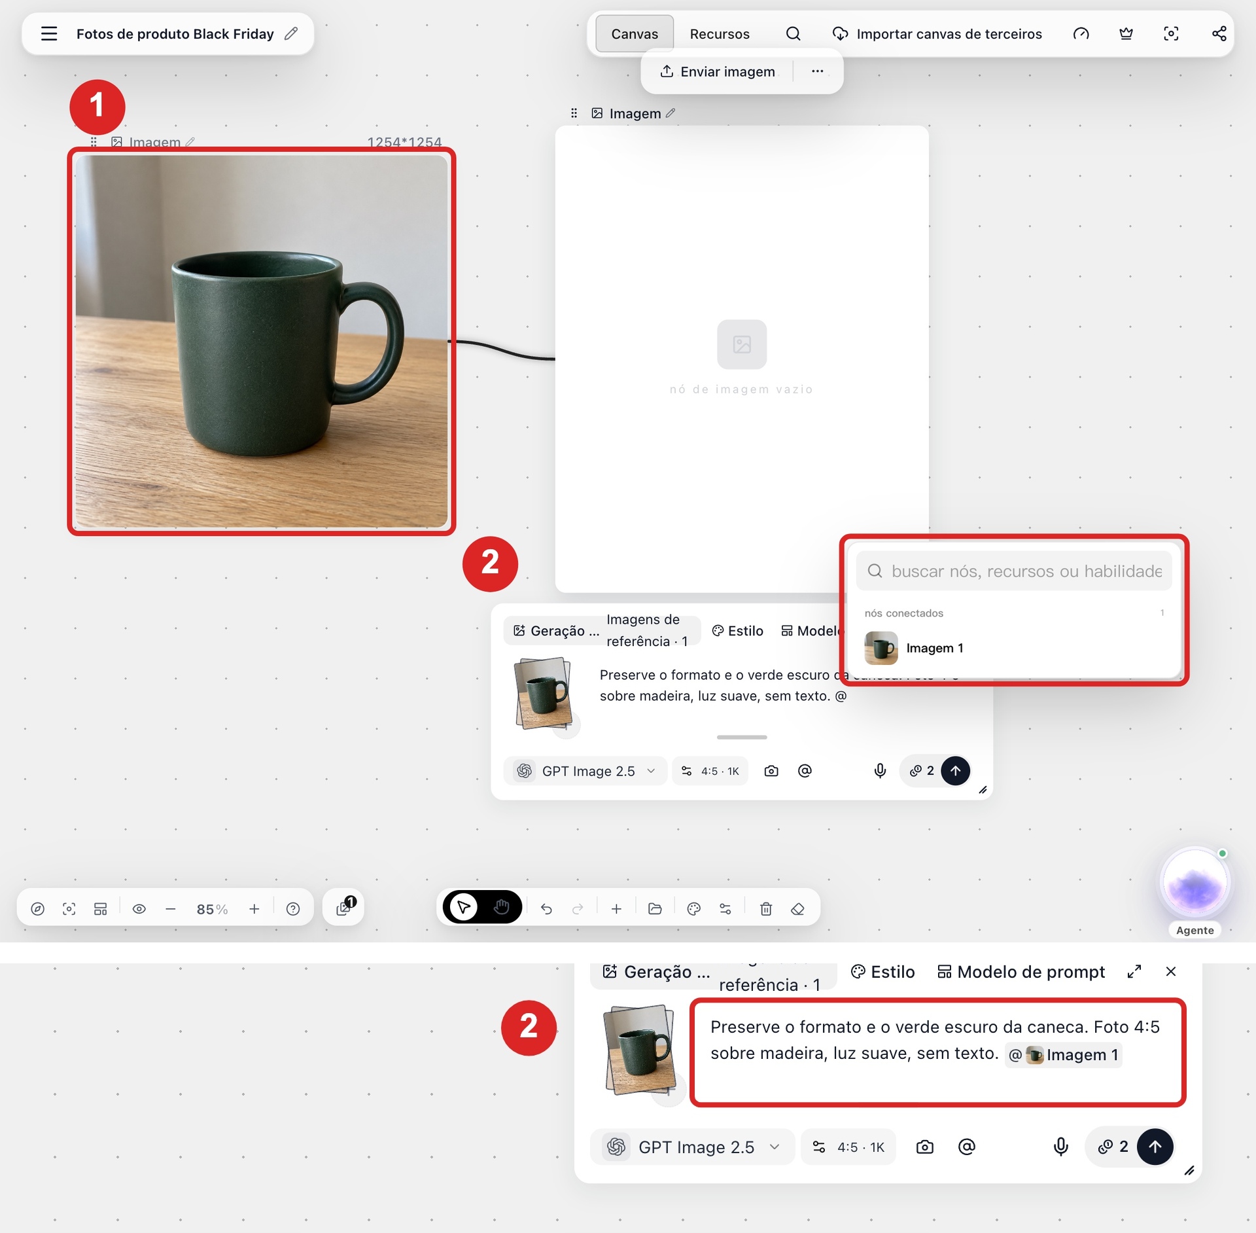Viewport: 1256px width, 1233px height.
Task: Open Estilo in the upper prompt panel
Action: (x=737, y=631)
